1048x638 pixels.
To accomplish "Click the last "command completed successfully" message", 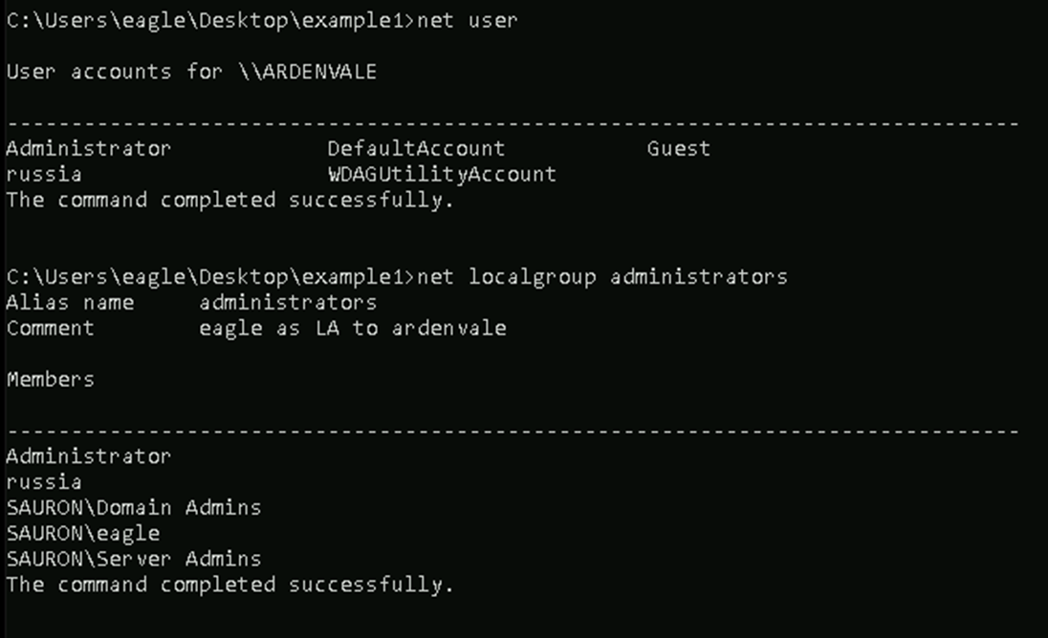I will point(229,585).
